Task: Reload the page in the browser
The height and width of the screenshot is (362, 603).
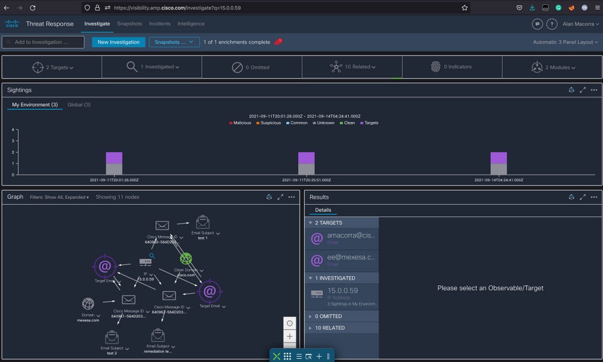Action: [x=33, y=8]
